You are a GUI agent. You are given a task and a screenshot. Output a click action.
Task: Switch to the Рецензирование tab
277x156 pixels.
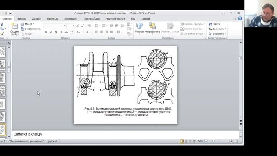[115, 19]
